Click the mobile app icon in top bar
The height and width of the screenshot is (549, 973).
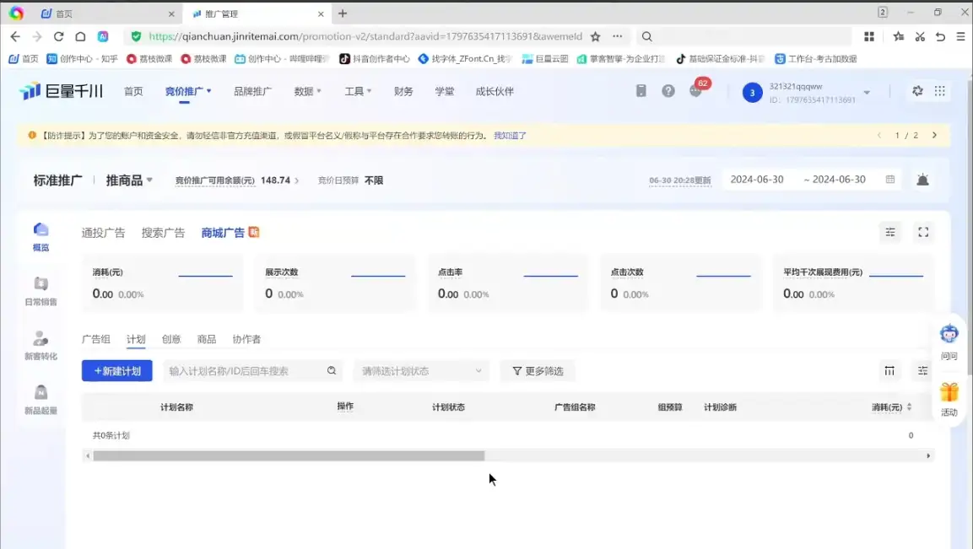pyautogui.click(x=641, y=91)
